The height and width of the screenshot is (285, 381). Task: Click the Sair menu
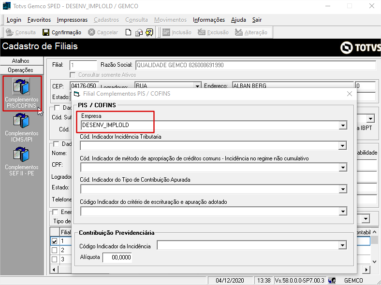pyautogui.click(x=257, y=20)
